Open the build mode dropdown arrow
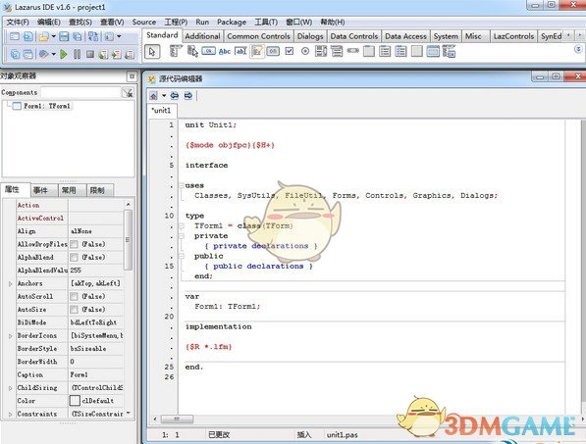The width and height of the screenshot is (586, 444). click(53, 55)
